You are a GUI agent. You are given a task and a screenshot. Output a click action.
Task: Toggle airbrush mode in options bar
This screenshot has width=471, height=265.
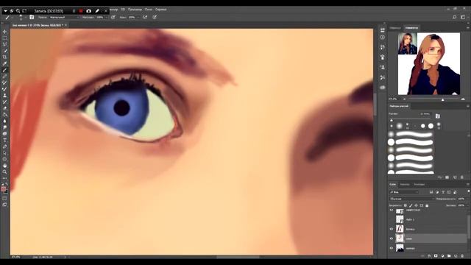(x=145, y=17)
